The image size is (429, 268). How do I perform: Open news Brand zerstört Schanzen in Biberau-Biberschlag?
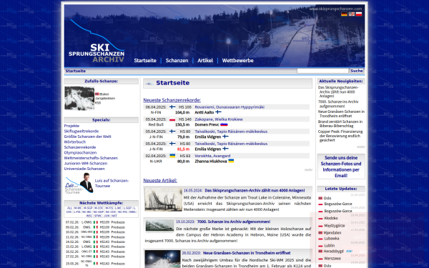[340, 124]
